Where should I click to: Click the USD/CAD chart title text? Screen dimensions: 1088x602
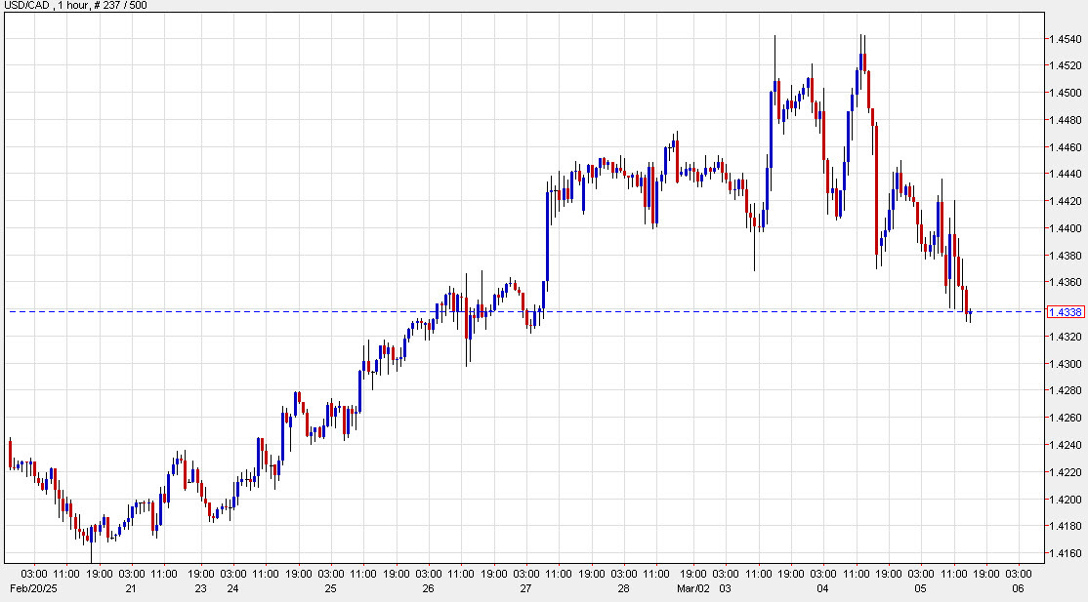pyautogui.click(x=26, y=6)
